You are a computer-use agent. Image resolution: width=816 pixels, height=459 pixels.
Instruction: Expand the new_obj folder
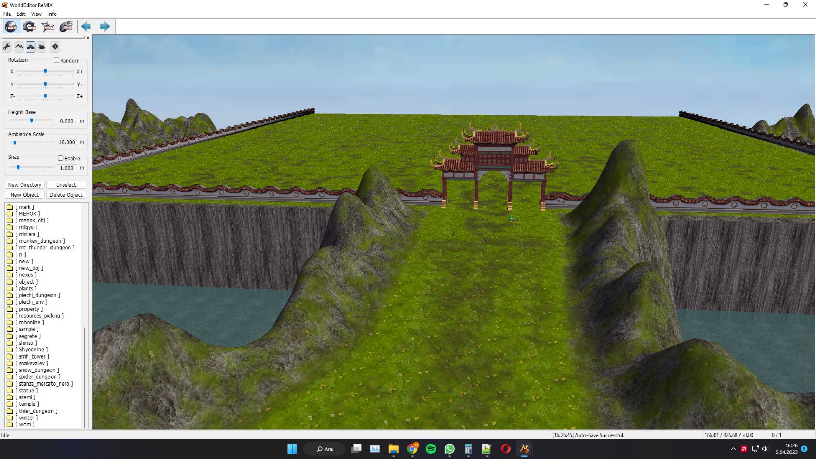(25, 268)
